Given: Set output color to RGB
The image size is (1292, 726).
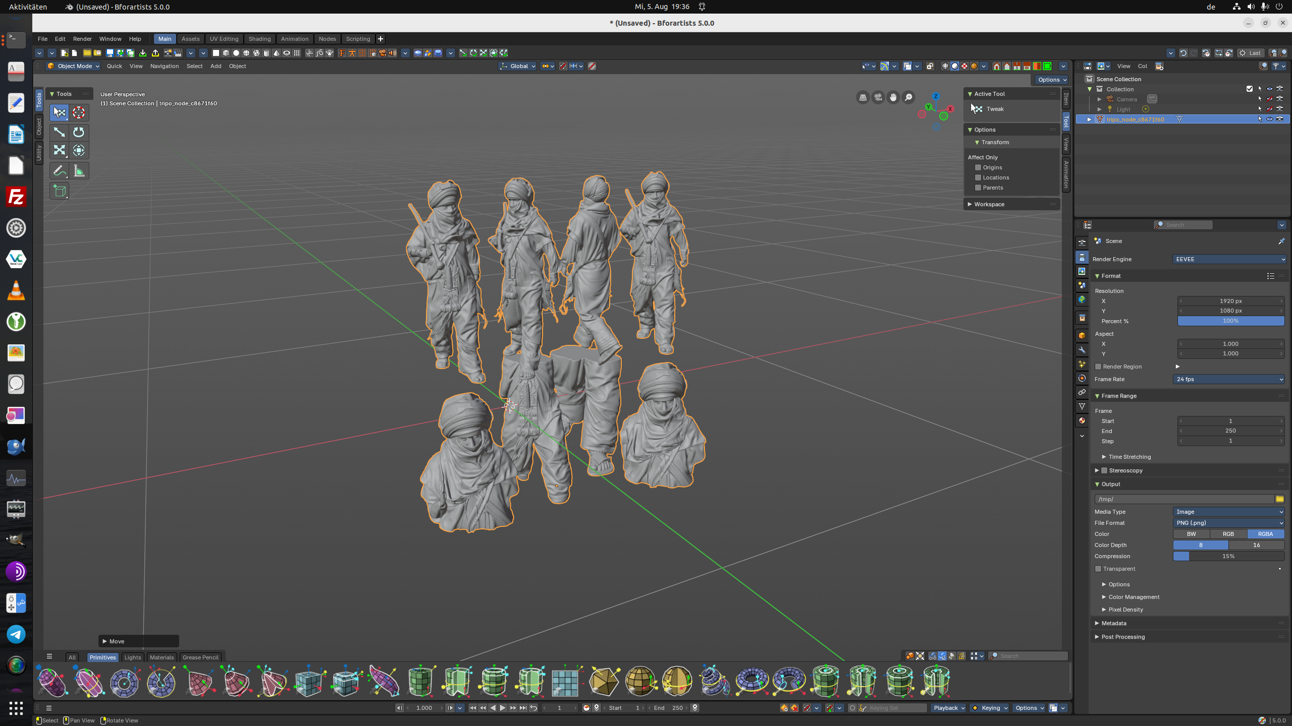Looking at the screenshot, I should click(x=1228, y=534).
